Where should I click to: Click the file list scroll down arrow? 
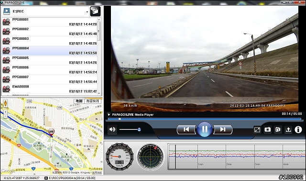point(99,93)
